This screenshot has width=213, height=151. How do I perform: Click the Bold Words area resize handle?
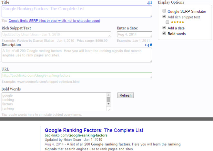pos(109,109)
